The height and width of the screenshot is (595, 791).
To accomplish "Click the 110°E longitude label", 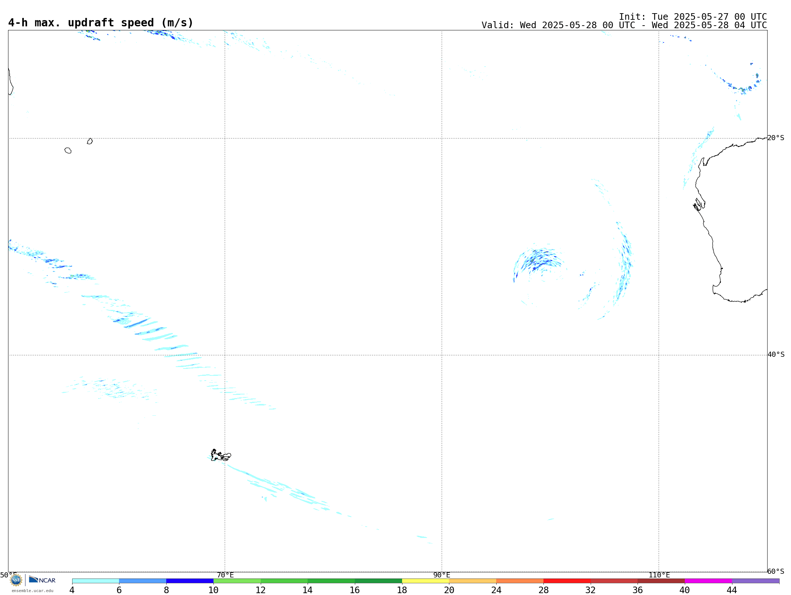I will click(x=659, y=575).
